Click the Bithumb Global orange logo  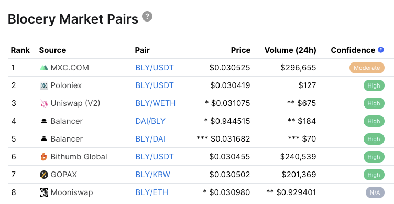(x=43, y=157)
